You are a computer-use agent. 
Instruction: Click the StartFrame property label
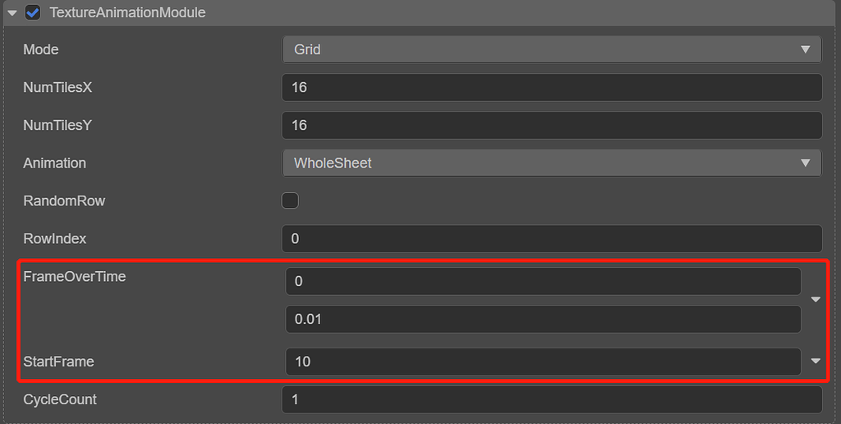[58, 362]
